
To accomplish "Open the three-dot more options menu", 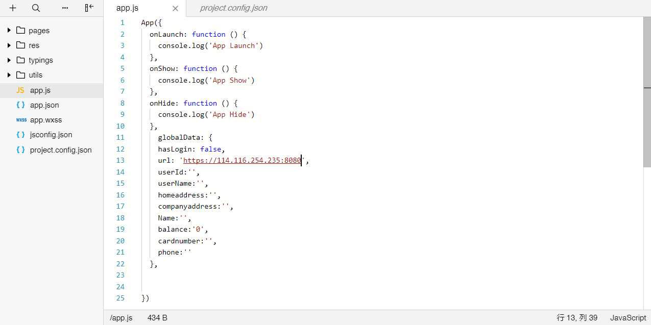I will pyautogui.click(x=65, y=8).
